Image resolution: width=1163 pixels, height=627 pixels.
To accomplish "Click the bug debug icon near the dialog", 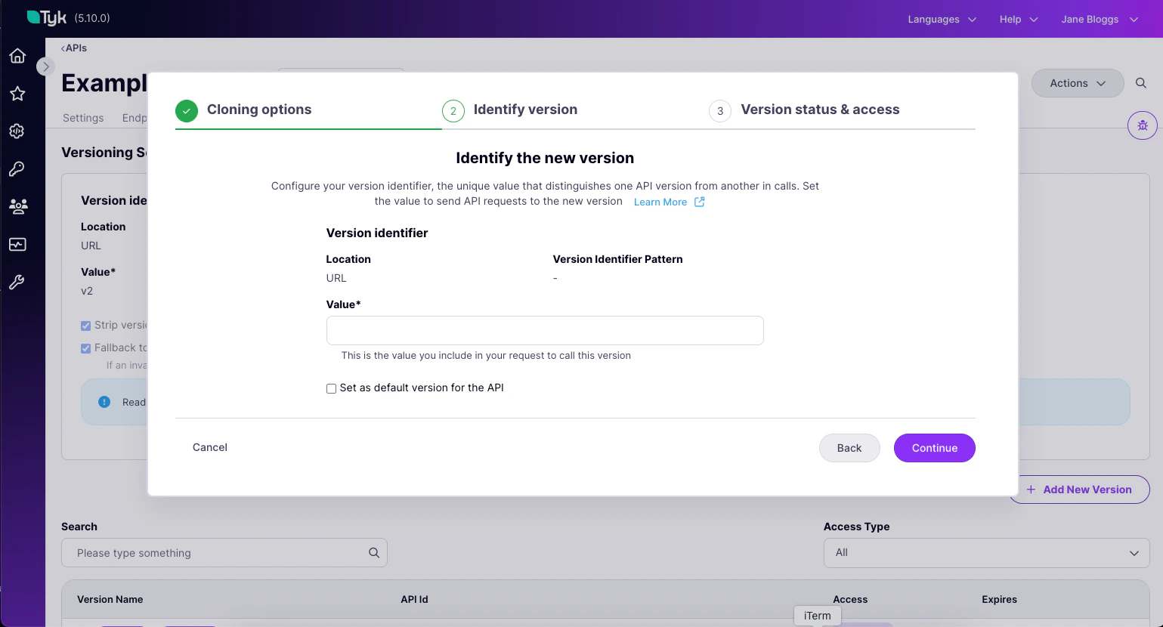I will coord(1142,125).
